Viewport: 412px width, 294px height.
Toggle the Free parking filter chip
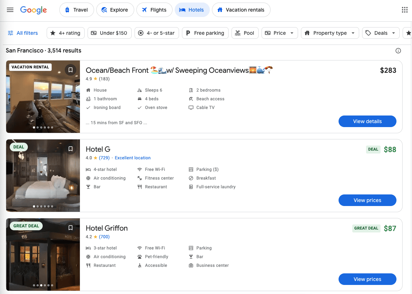coord(205,33)
